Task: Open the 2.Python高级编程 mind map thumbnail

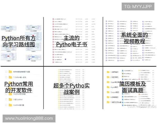Action: (x=33, y=28)
